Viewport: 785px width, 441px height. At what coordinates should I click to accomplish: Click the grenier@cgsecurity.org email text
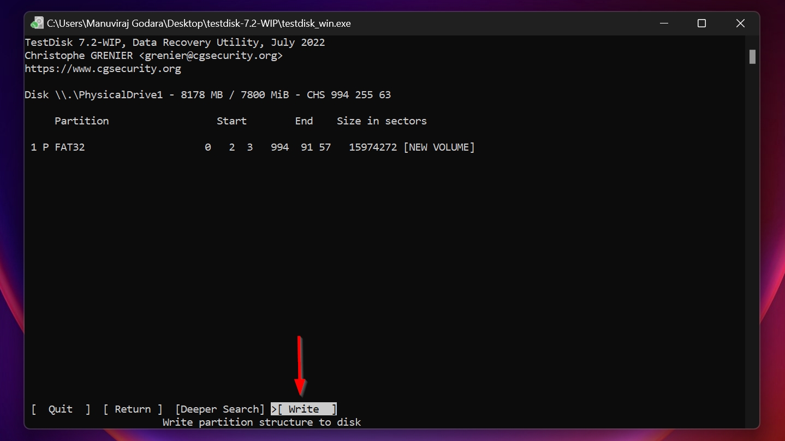click(211, 56)
